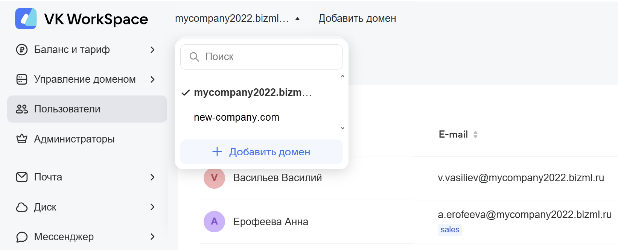This screenshot has height=250, width=618.
Task: Sort the user table by E-mail
Action: (475, 135)
